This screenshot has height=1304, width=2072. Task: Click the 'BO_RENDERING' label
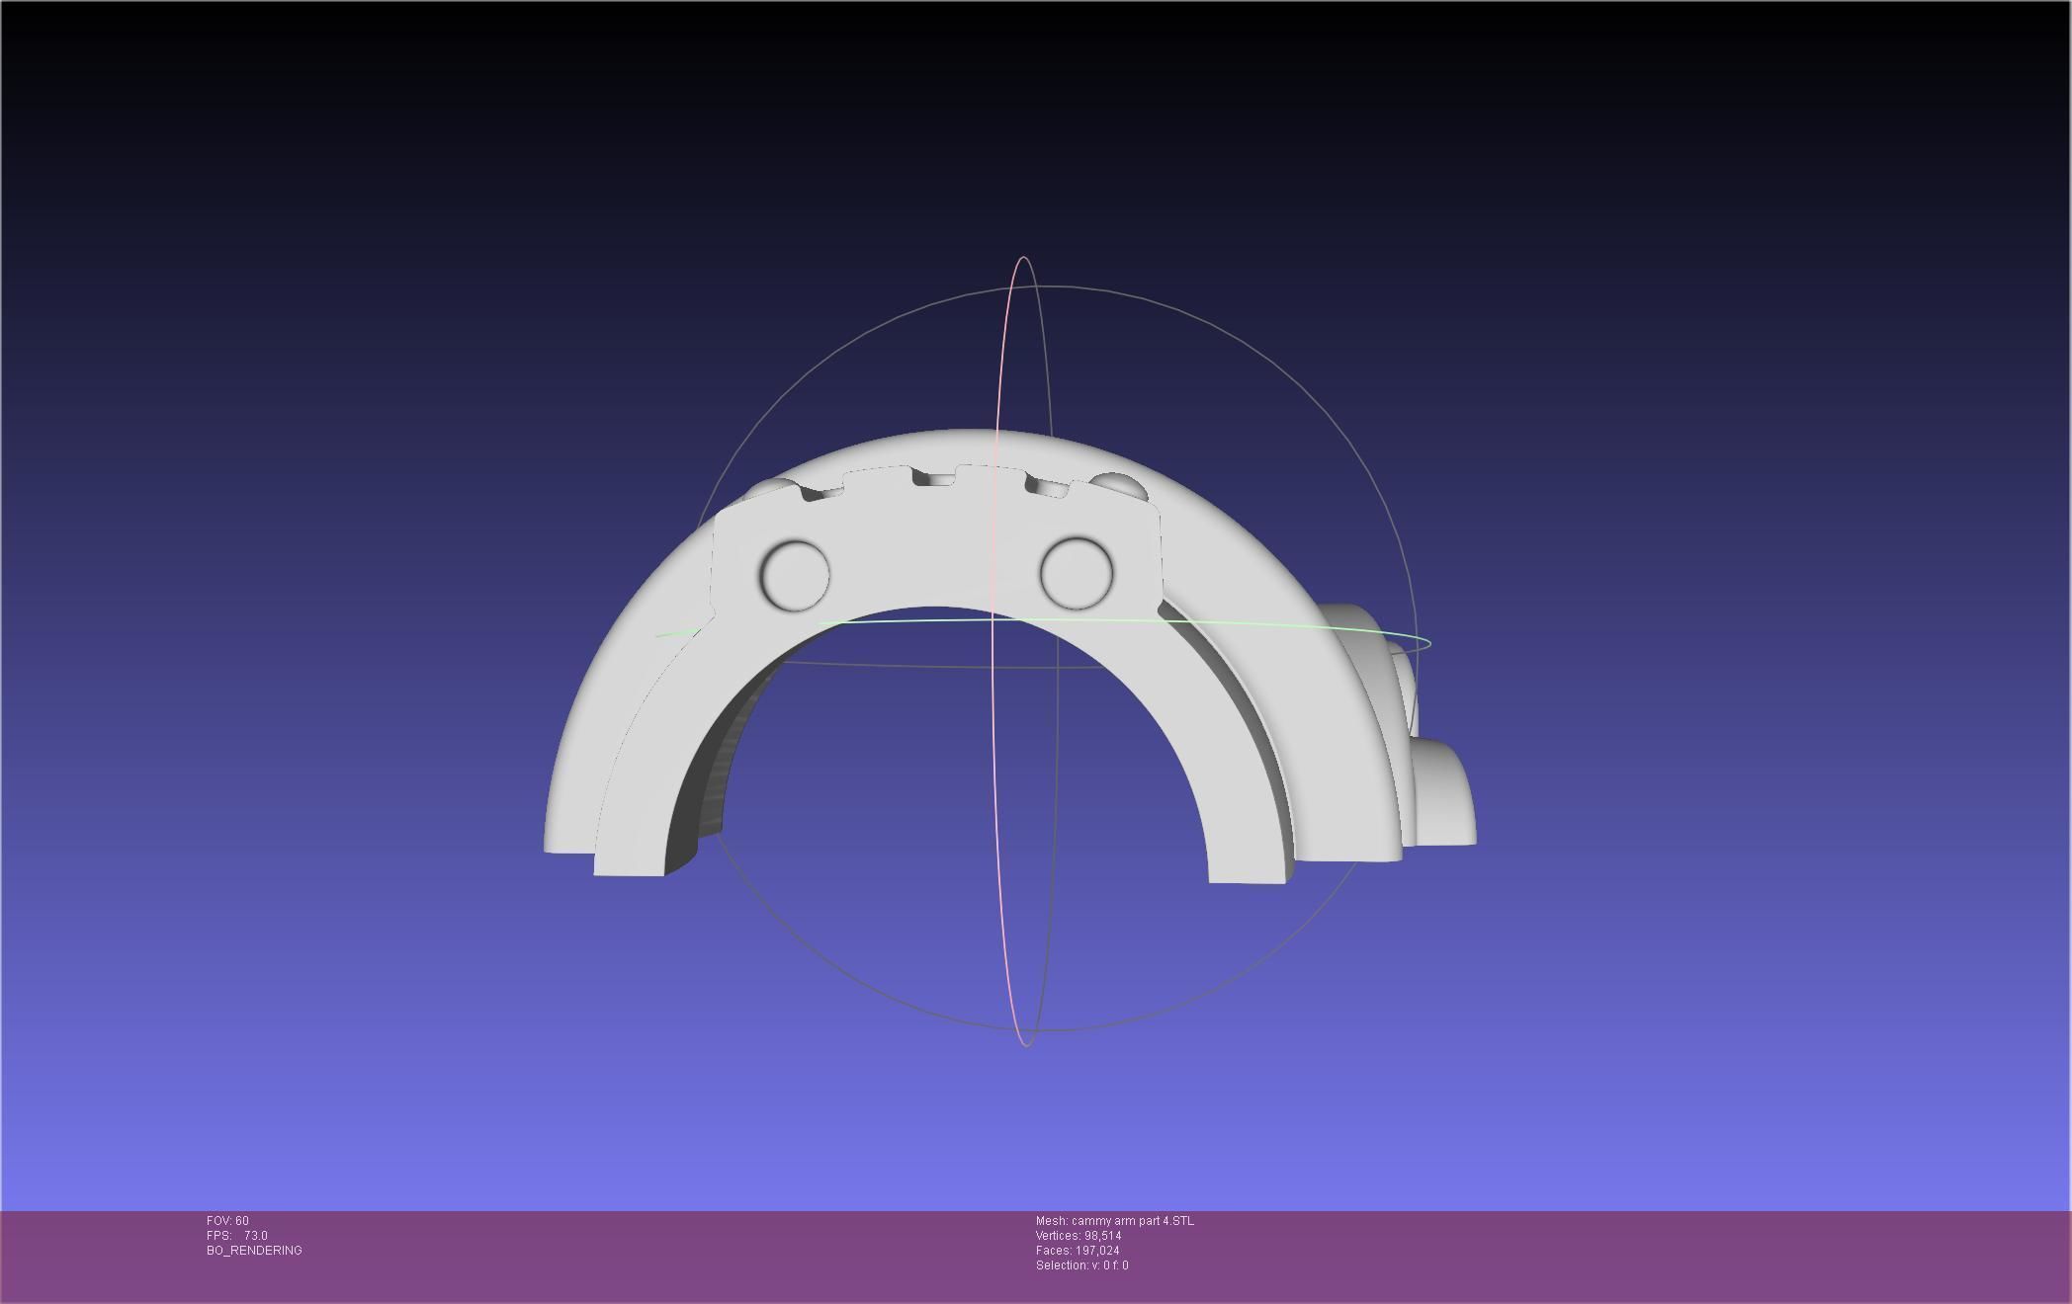254,1251
